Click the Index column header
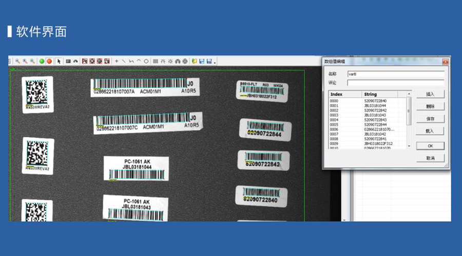 [x=345, y=94]
